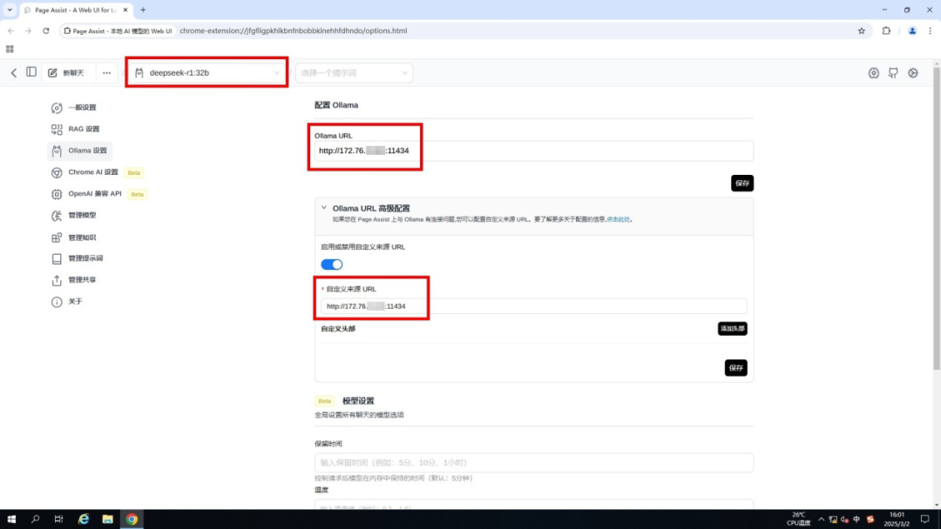This screenshot has width=941, height=529.
Task: Click the 保留时间 input field
Action: tap(533, 463)
